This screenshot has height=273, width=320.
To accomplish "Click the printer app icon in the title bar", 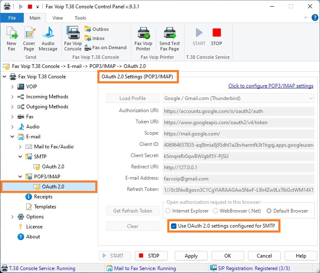I will coord(7,6).
